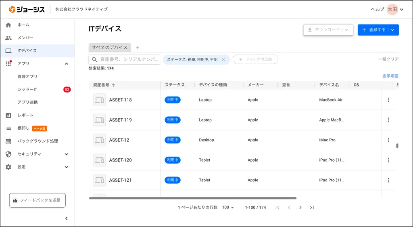Sort by 資産番号 column header arrow

(113, 85)
